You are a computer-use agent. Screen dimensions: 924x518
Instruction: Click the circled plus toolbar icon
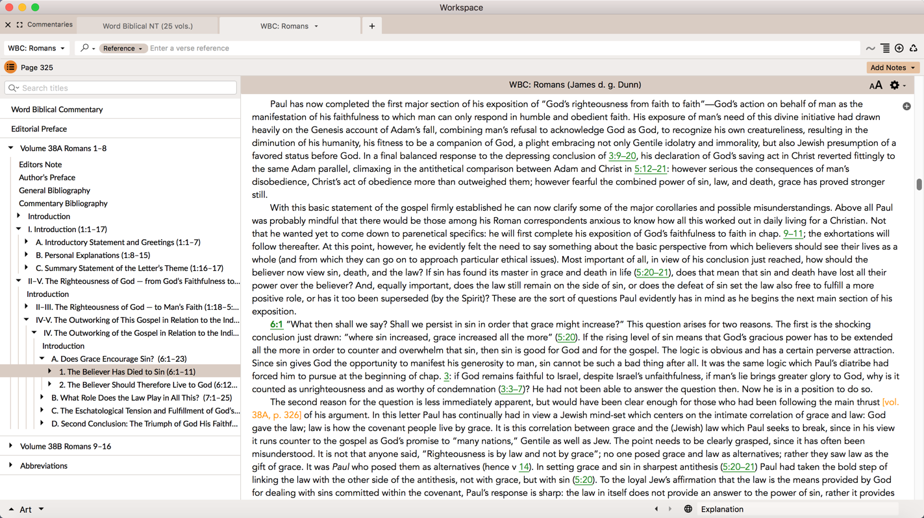tap(899, 48)
